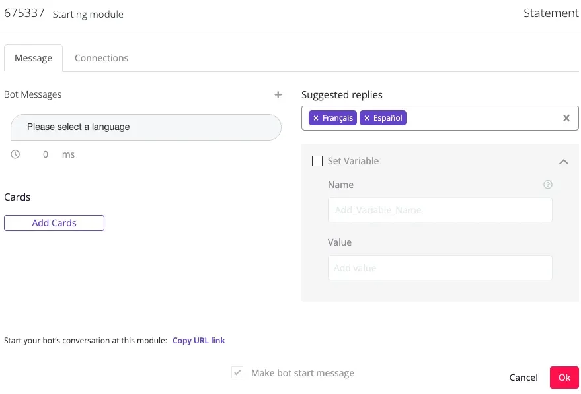Edit the Please select a language message

pos(145,127)
